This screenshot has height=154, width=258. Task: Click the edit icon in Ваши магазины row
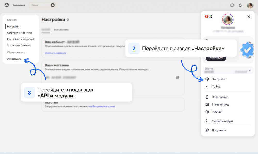click(178, 78)
